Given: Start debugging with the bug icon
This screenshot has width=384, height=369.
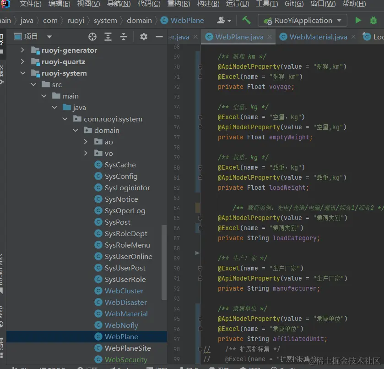Looking at the screenshot, I should point(373,20).
